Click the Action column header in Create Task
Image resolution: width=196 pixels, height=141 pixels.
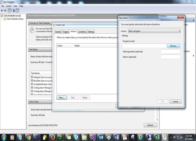(60, 46)
